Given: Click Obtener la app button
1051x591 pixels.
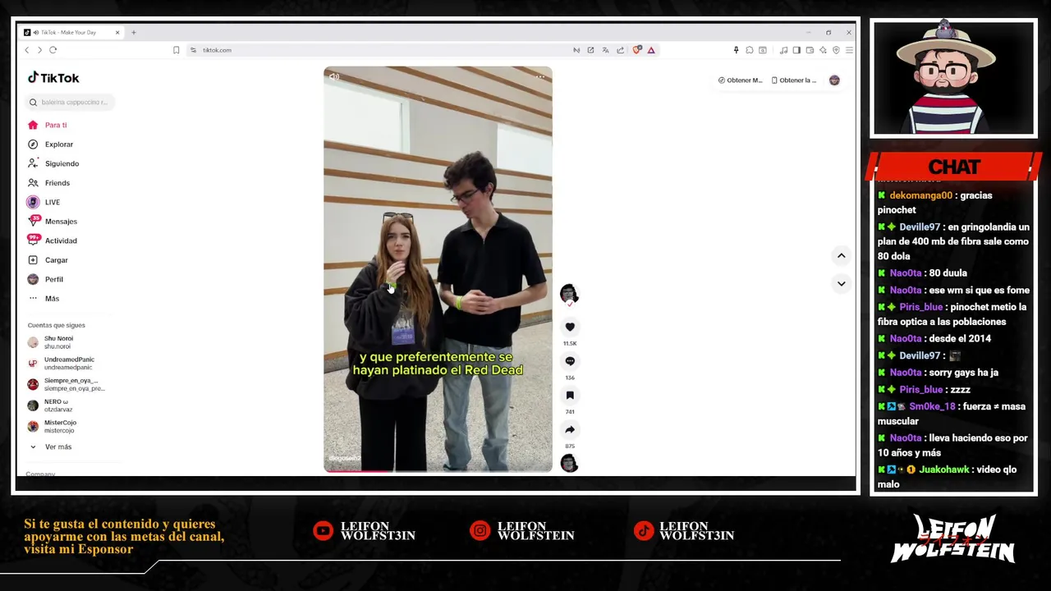Looking at the screenshot, I should tap(795, 80).
